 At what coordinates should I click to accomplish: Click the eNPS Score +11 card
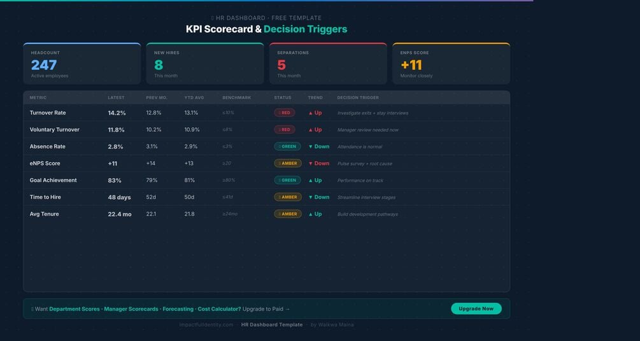[452, 64]
